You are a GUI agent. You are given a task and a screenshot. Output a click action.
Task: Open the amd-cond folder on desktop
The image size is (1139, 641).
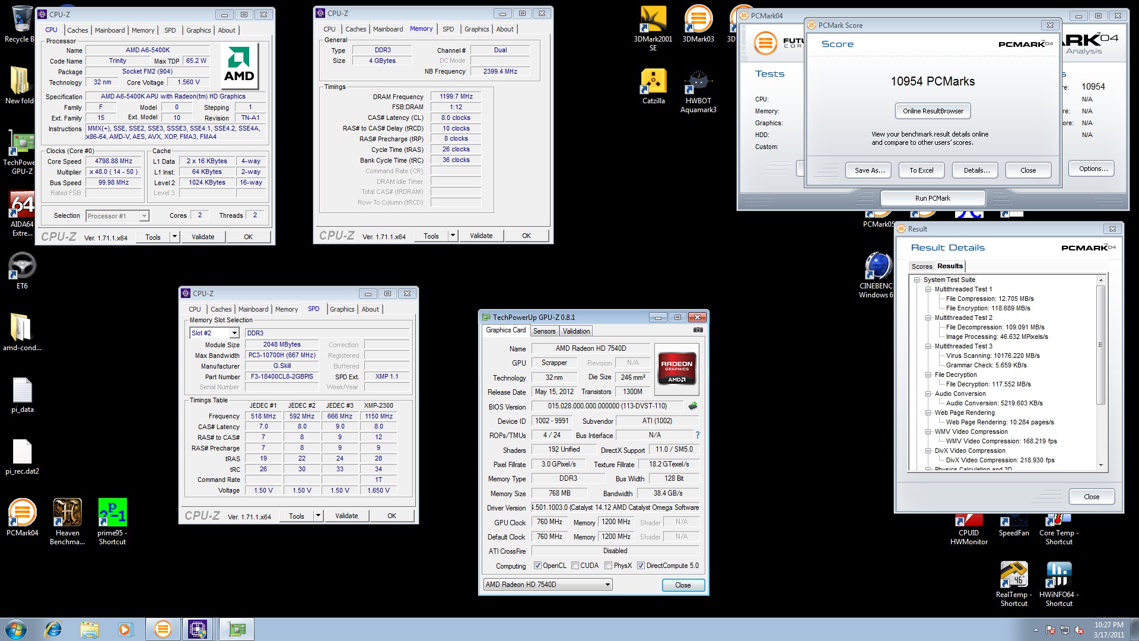22,333
